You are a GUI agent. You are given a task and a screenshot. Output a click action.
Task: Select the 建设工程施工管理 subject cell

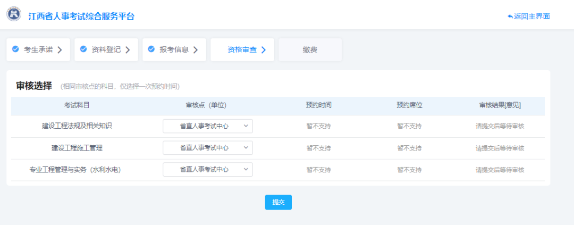(x=77, y=148)
